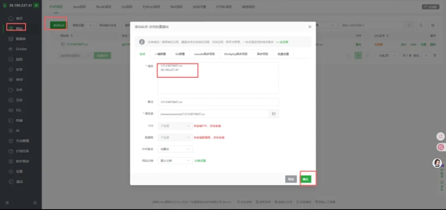The image size is (446, 210).
Task: Click the gear icon above the site table
Action: (x=433, y=25)
